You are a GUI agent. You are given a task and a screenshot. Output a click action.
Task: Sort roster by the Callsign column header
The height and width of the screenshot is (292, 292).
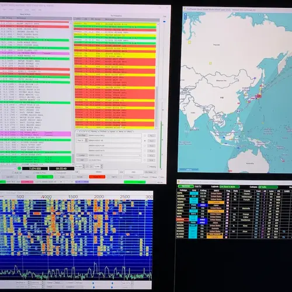tap(183, 190)
